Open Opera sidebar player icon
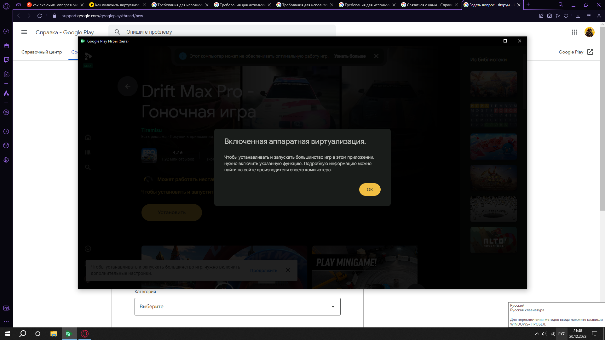The width and height of the screenshot is (605, 340). [x=6, y=112]
